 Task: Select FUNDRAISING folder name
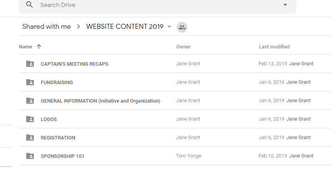(57, 82)
